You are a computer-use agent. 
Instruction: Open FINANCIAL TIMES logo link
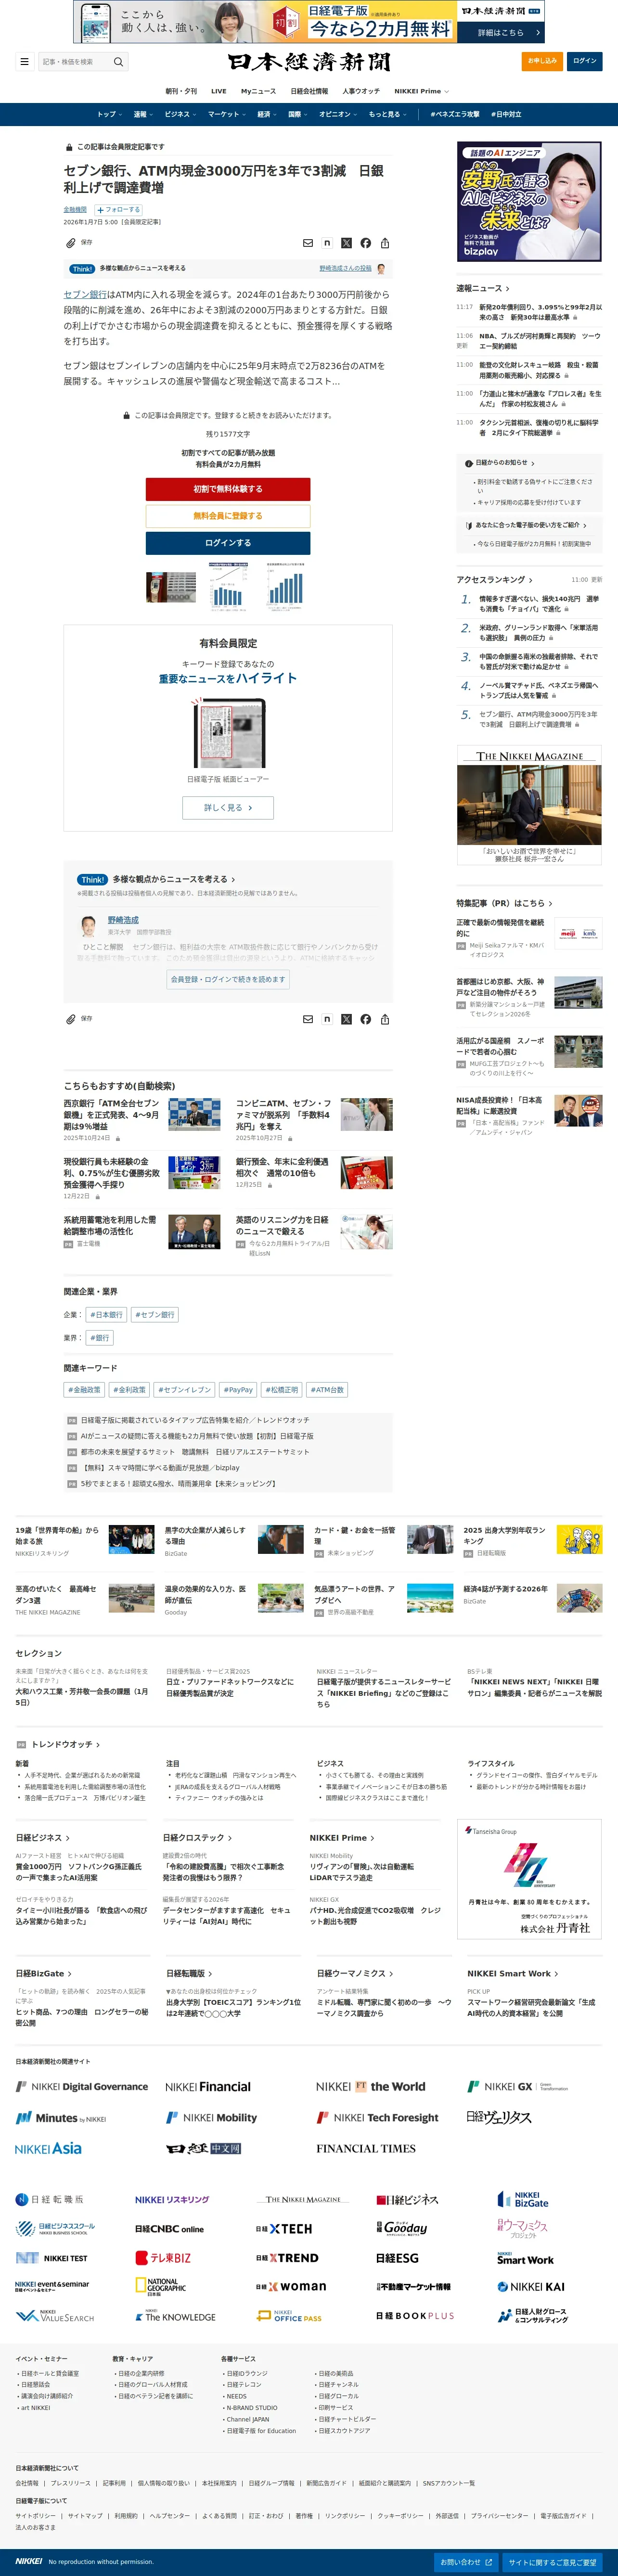(x=366, y=2148)
